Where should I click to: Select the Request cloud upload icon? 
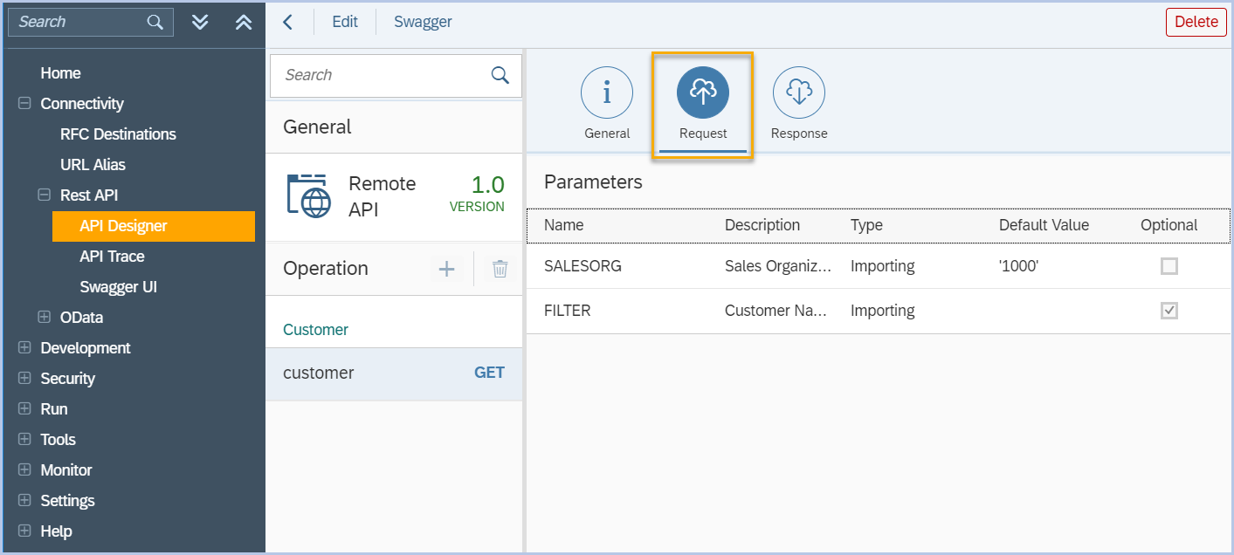[x=702, y=92]
